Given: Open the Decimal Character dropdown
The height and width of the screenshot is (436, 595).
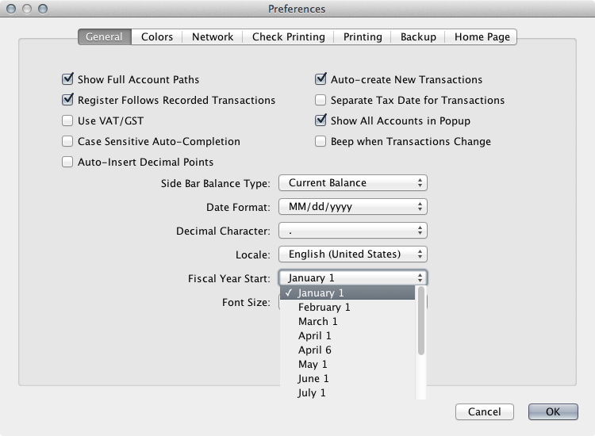Looking at the screenshot, I should [x=353, y=231].
